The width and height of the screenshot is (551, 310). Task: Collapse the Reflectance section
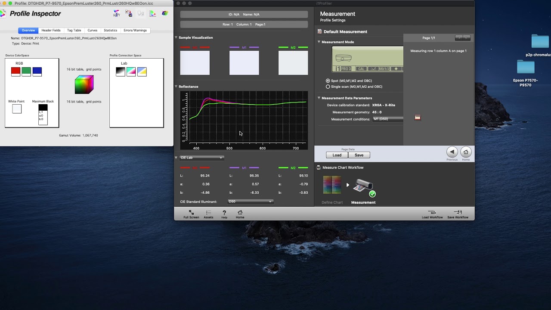point(176,87)
